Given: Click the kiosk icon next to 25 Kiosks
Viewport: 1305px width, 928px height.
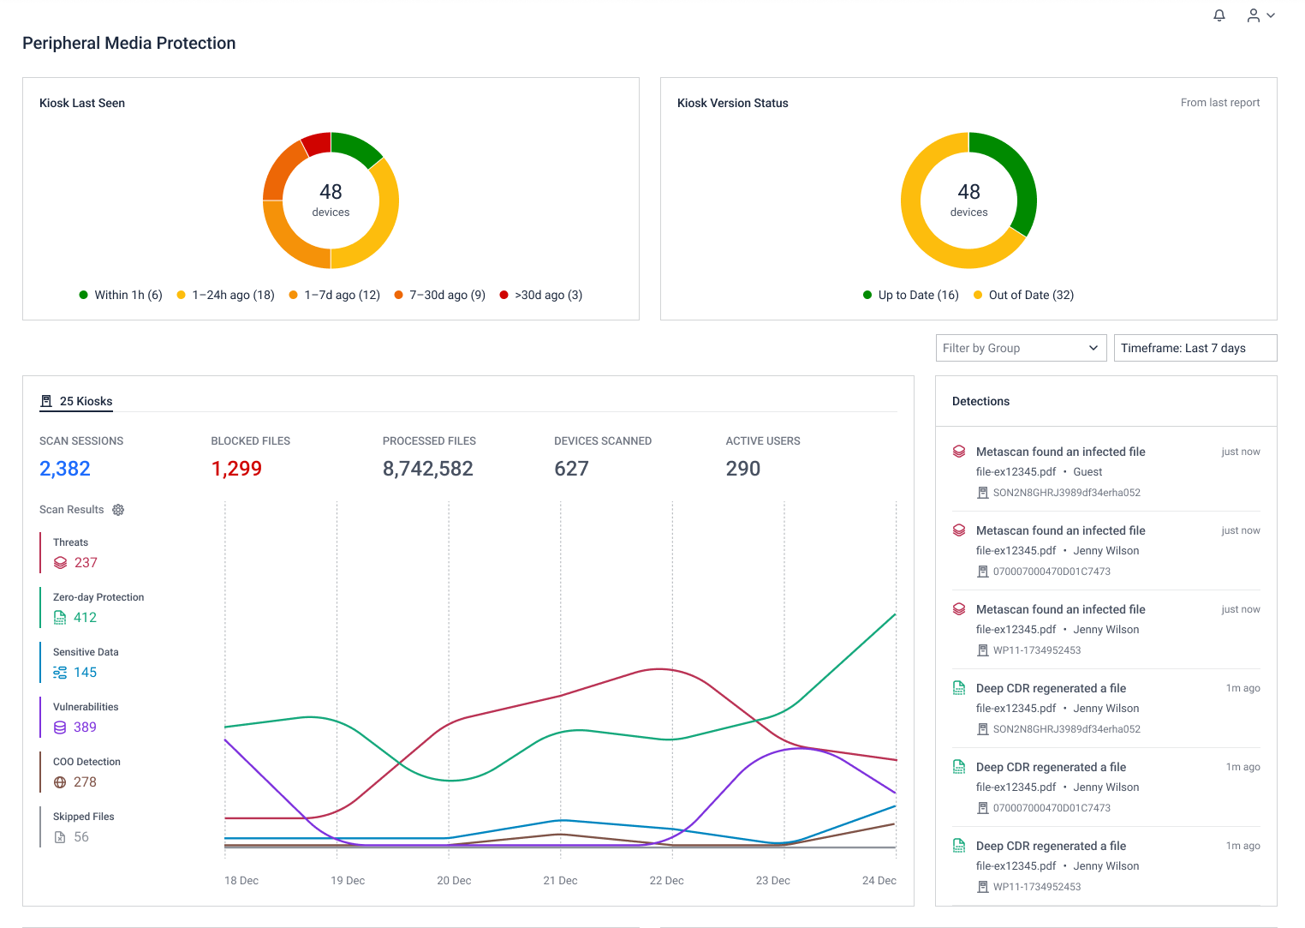Looking at the screenshot, I should (45, 400).
